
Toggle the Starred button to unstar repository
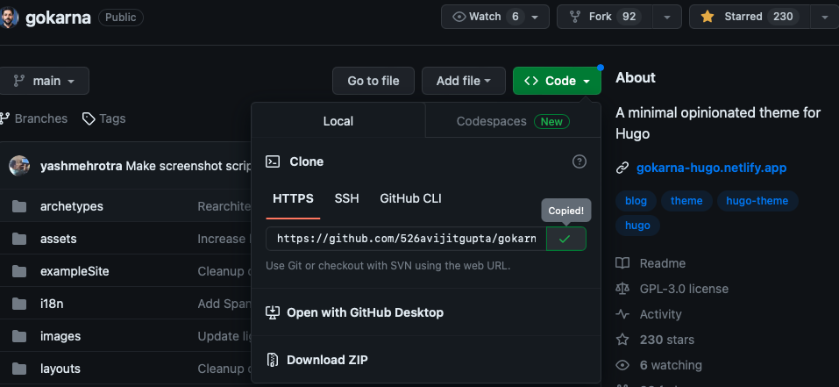(x=750, y=17)
